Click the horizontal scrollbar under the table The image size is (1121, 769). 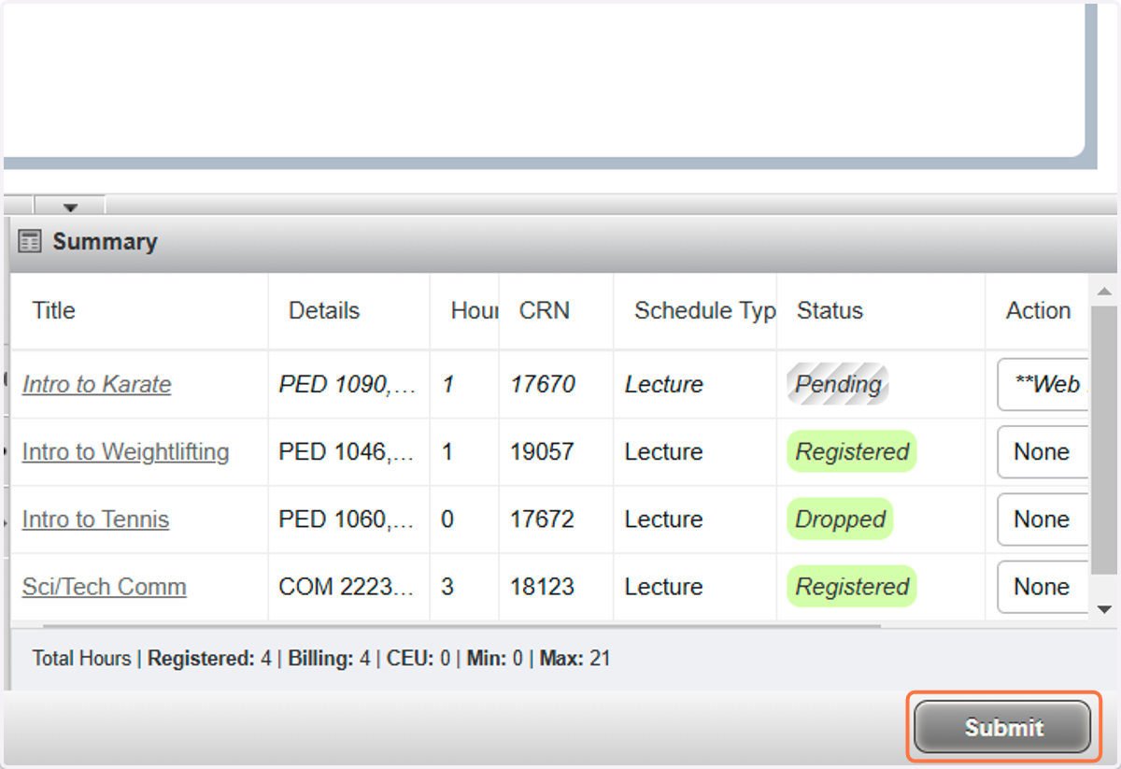[x=462, y=625]
